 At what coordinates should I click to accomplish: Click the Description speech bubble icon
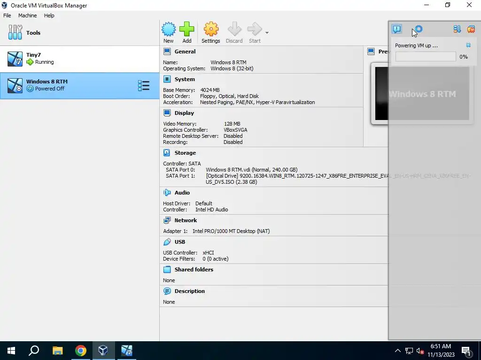167,291
